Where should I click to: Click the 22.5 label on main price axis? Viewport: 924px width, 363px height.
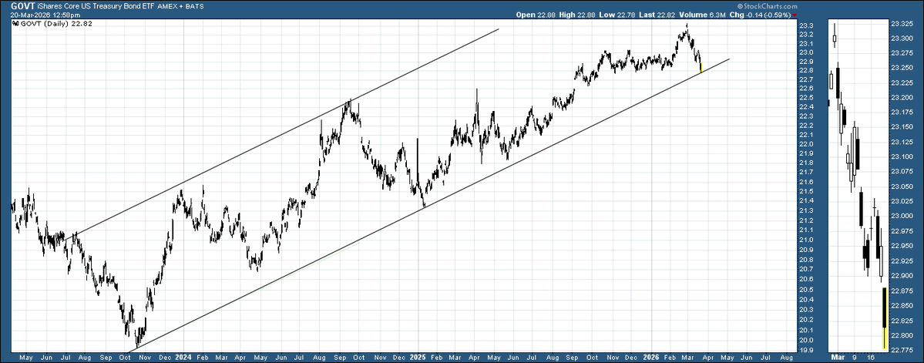(806, 98)
